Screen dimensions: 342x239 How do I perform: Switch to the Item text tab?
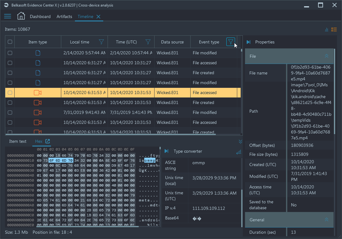(18, 141)
